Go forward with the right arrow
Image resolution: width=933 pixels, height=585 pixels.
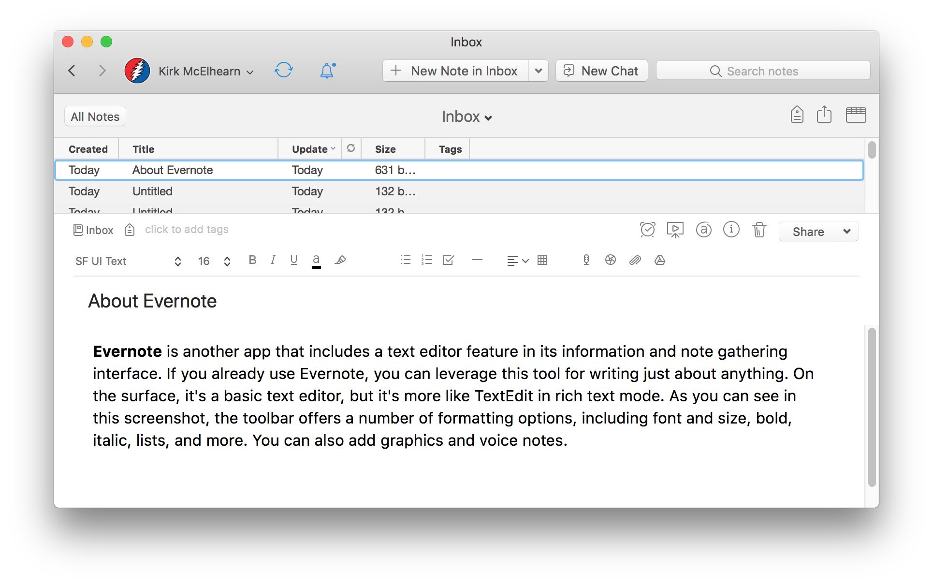pyautogui.click(x=102, y=71)
